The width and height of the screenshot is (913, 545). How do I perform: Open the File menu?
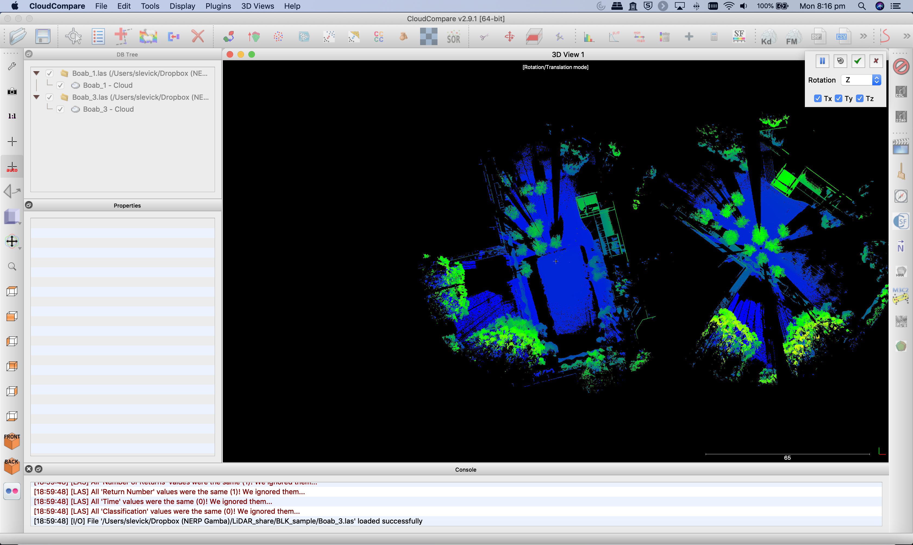pos(101,6)
